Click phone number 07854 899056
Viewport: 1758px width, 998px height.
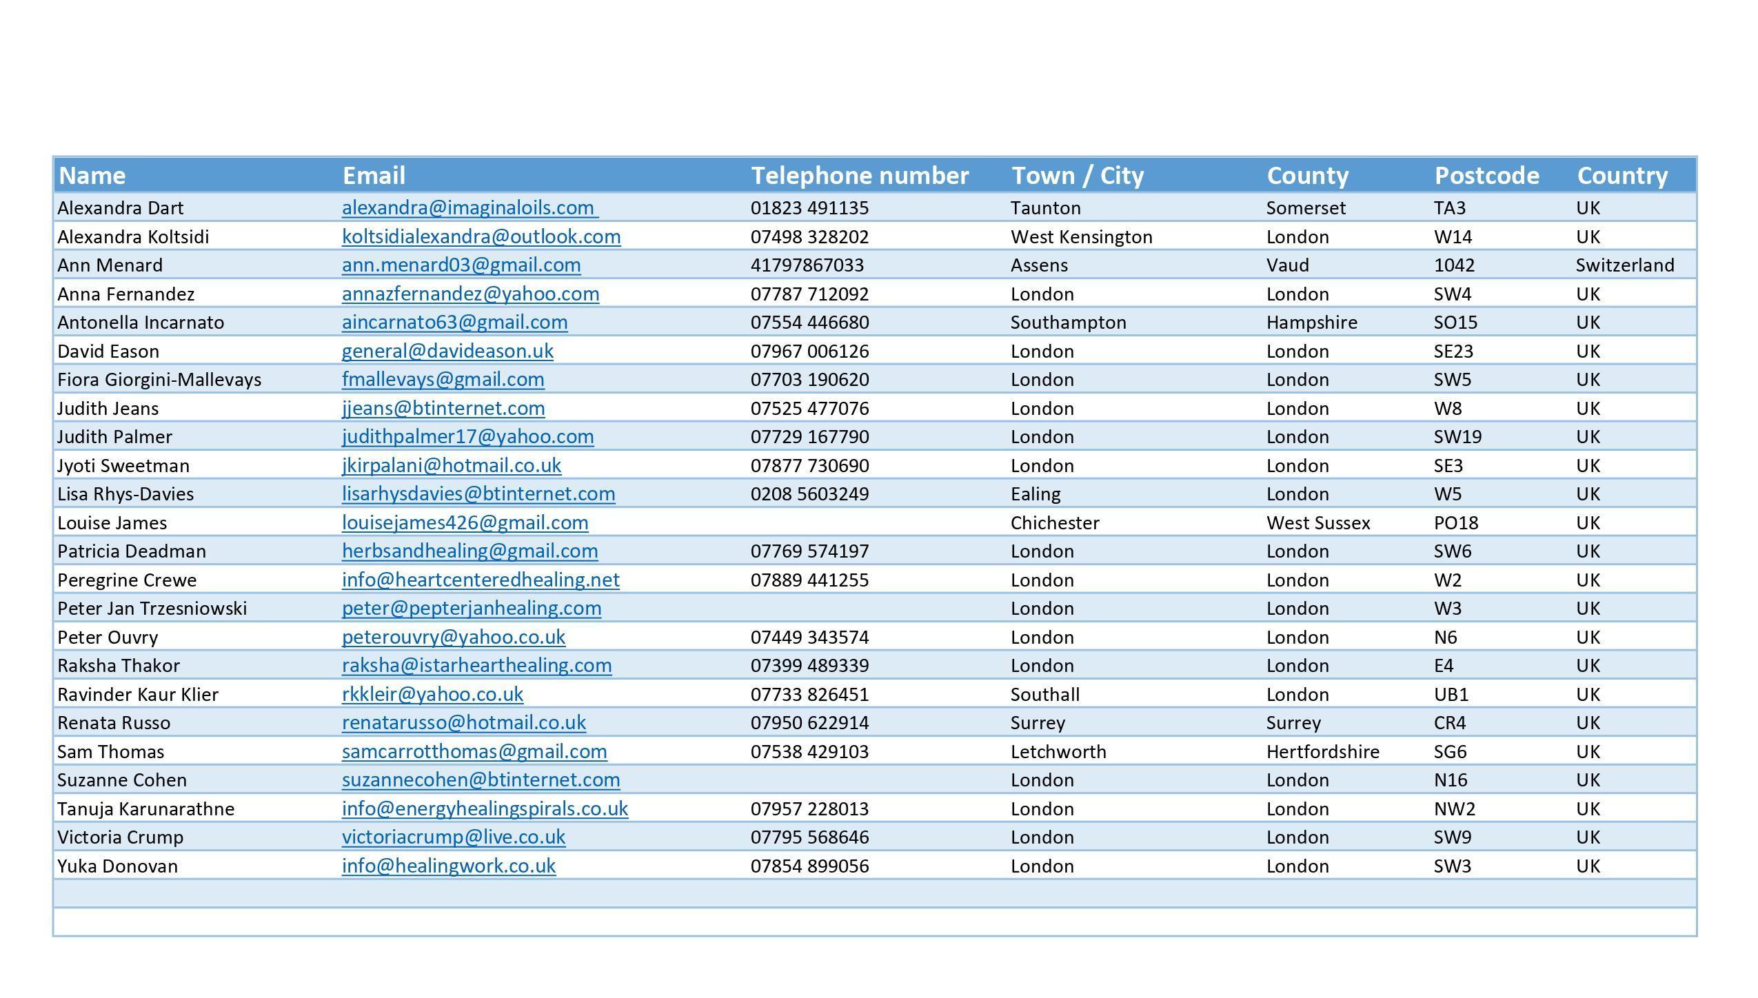tap(809, 866)
